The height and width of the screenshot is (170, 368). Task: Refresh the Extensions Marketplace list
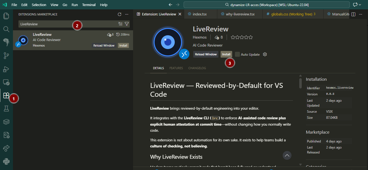click(x=120, y=14)
